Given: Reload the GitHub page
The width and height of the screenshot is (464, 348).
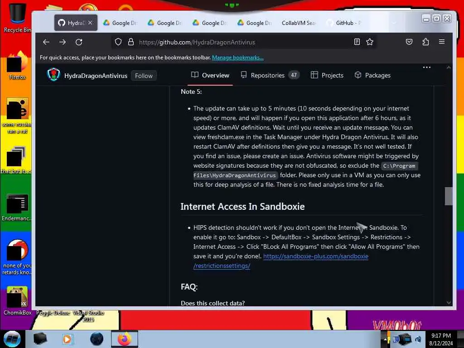Looking at the screenshot, I should pos(79,42).
